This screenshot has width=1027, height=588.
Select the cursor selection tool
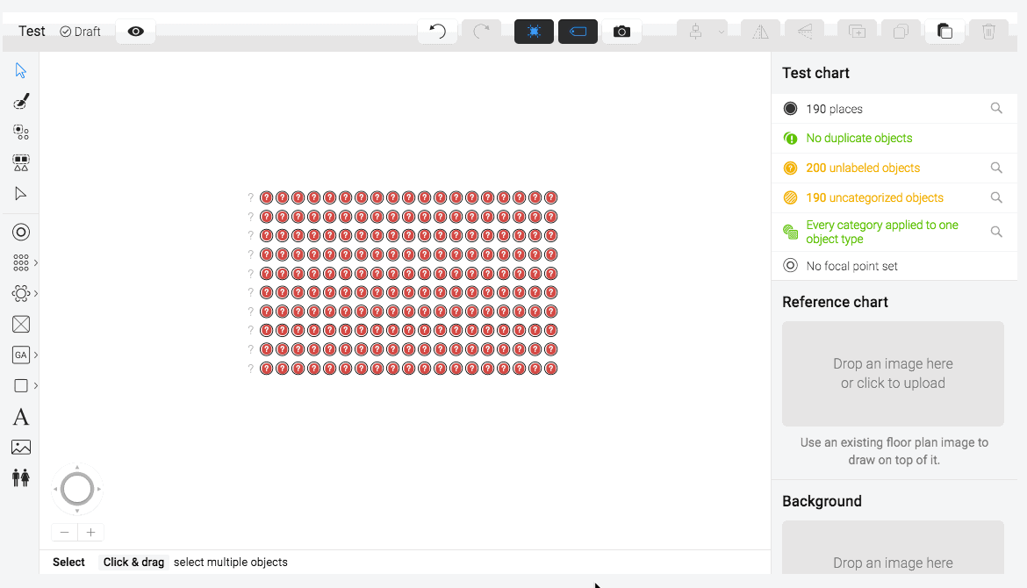coord(21,71)
